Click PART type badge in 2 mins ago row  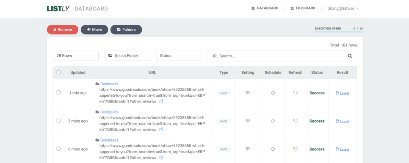tap(224, 121)
